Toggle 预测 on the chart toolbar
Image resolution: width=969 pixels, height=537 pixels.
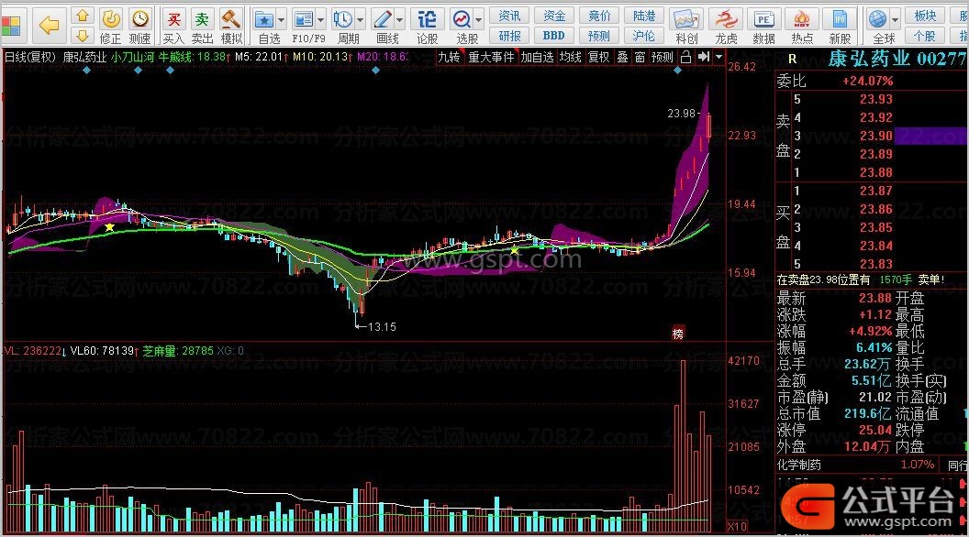[x=663, y=58]
